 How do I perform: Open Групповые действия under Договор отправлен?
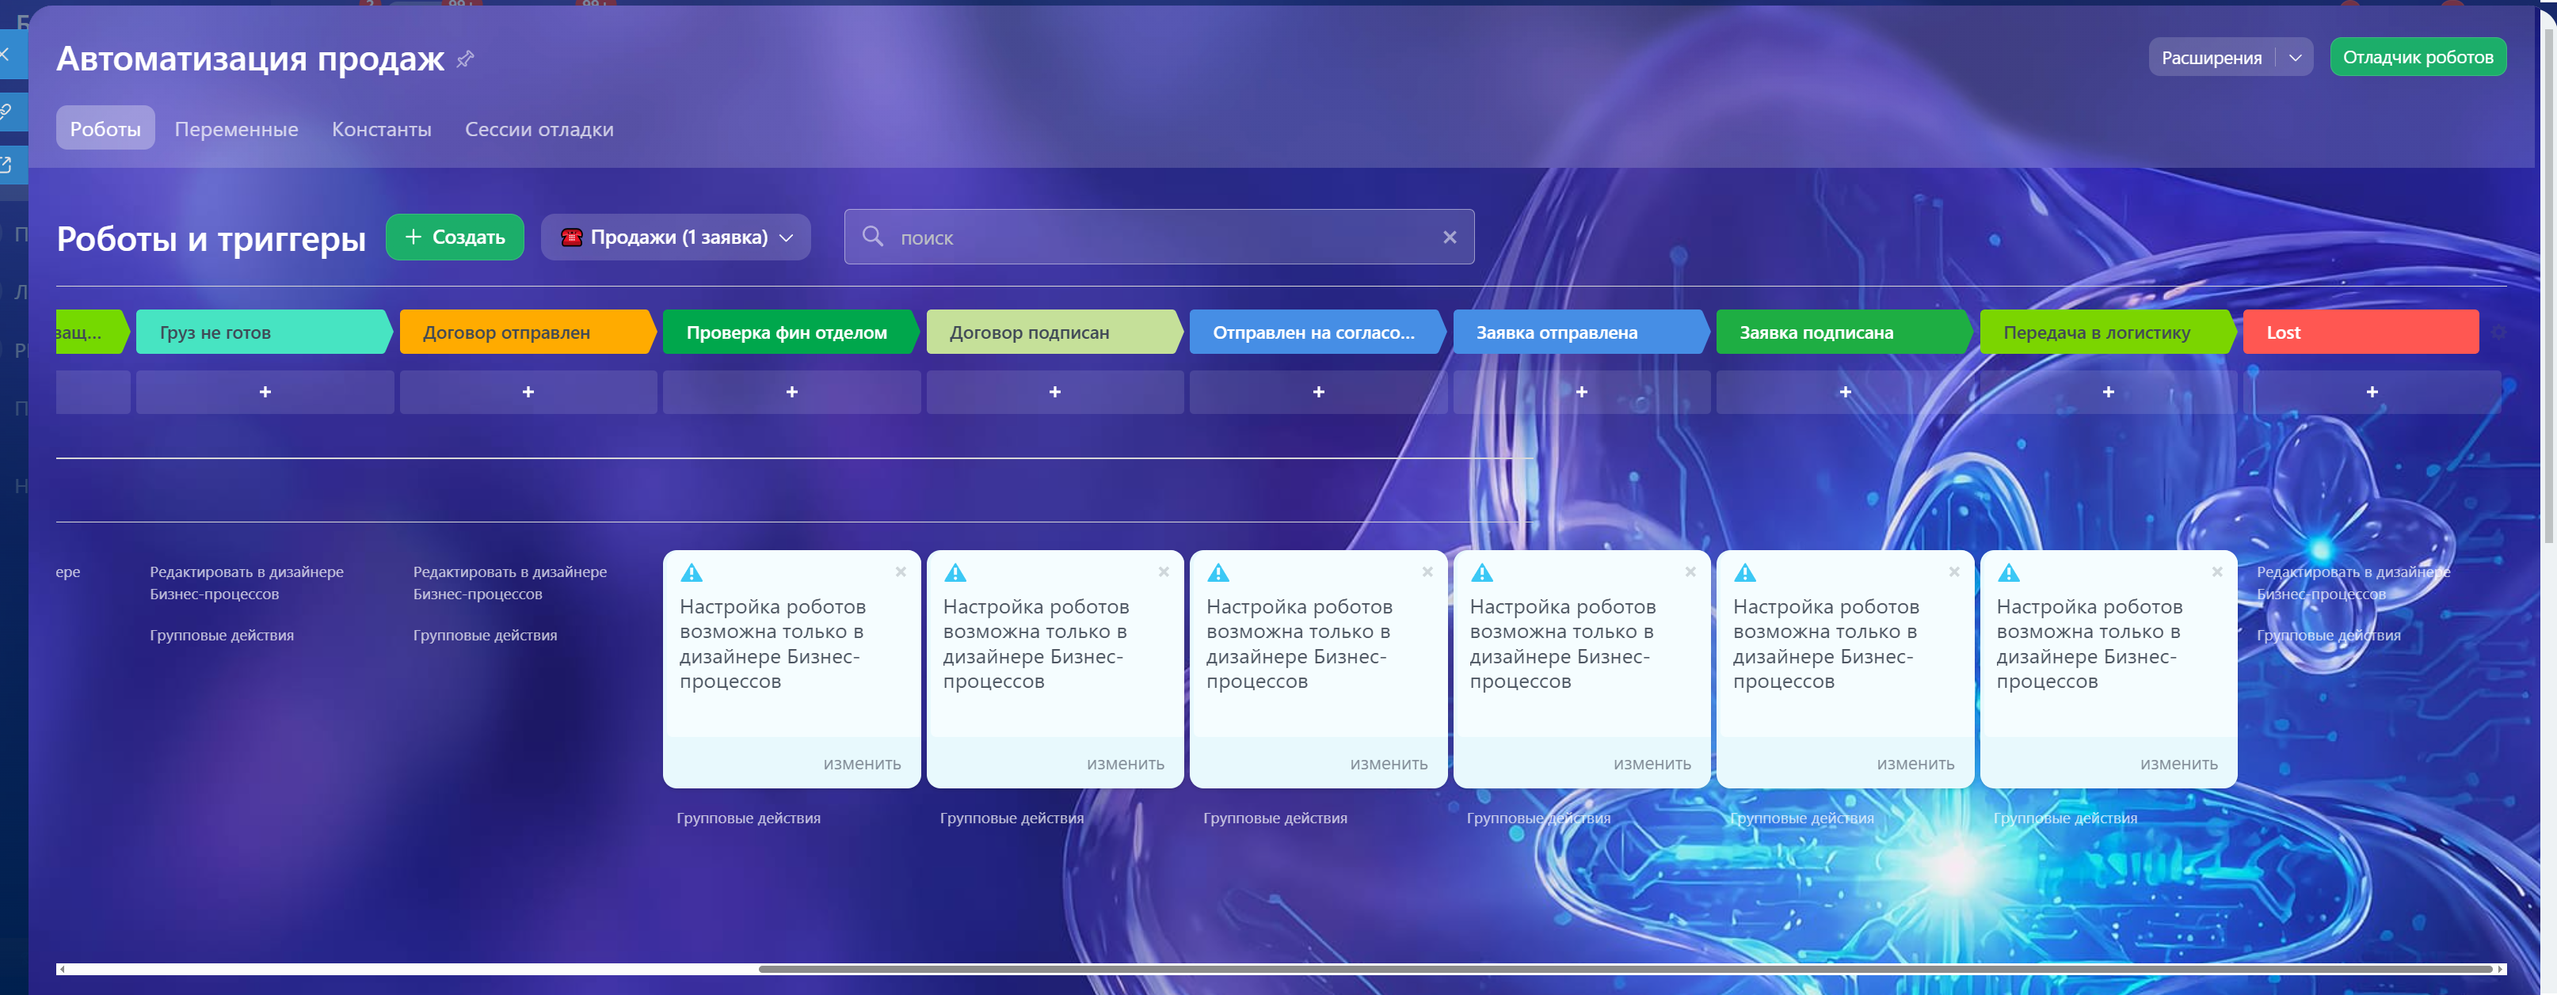(x=485, y=635)
